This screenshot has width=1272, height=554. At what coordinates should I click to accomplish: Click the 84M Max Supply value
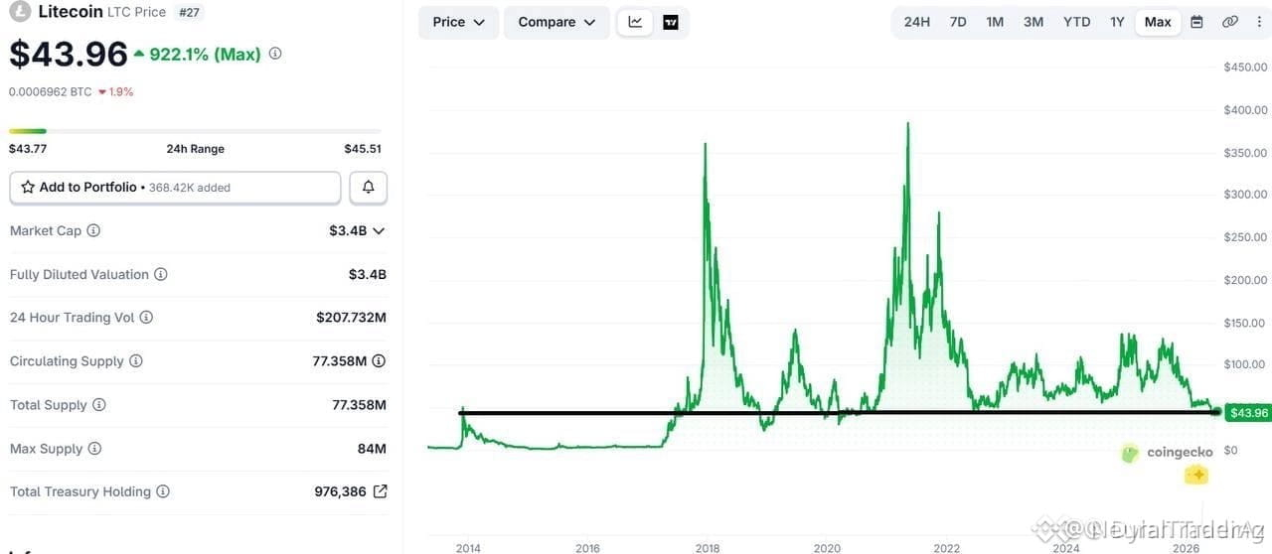372,449
